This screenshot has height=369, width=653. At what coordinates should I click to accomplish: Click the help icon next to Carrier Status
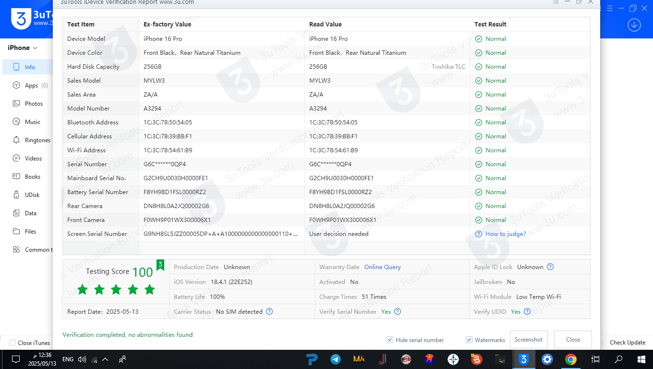269,312
